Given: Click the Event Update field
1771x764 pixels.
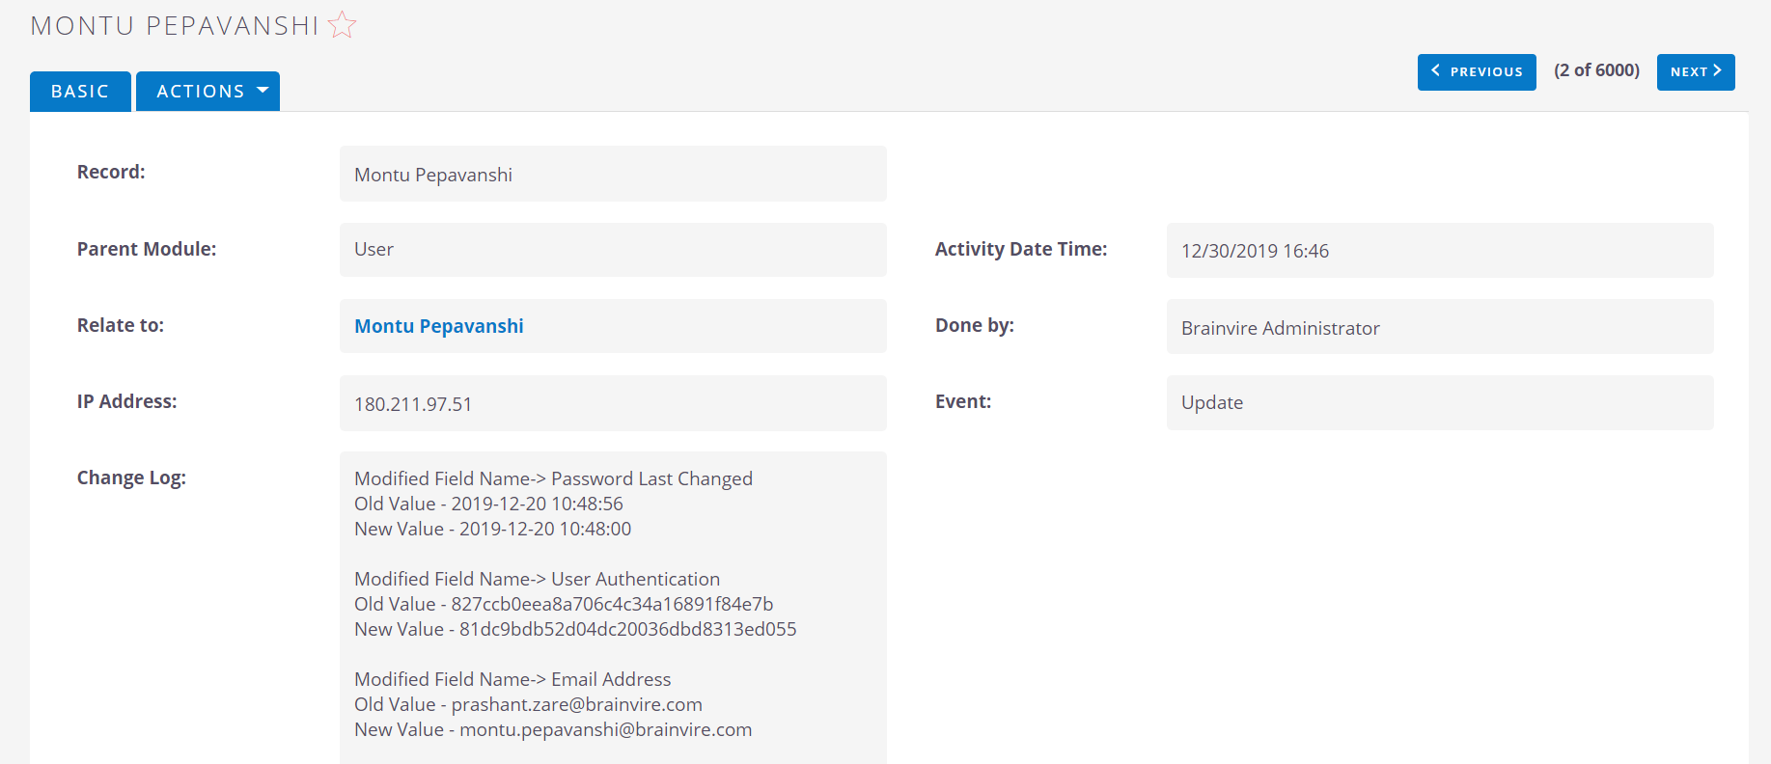Looking at the screenshot, I should click(1440, 402).
